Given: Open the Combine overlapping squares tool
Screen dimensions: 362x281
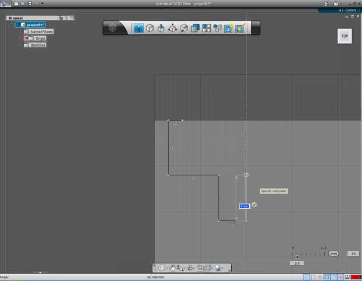Looking at the screenshot, I should click(195, 28).
